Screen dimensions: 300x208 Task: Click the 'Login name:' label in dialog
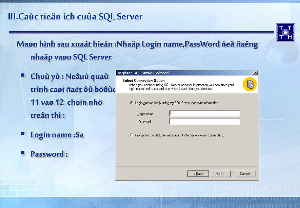click(x=146, y=114)
